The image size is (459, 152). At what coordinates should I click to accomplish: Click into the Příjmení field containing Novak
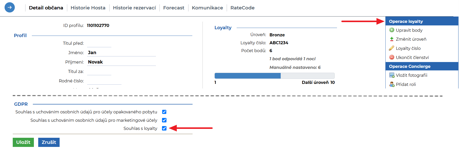[121, 62]
